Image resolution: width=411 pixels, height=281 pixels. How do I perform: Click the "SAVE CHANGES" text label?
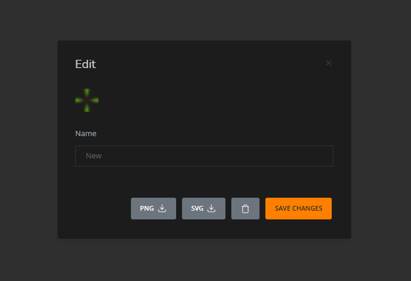(x=298, y=209)
